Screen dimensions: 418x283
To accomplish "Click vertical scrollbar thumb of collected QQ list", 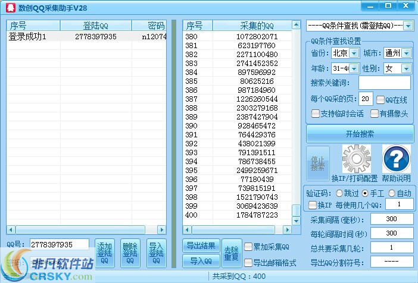I will [x=296, y=210].
